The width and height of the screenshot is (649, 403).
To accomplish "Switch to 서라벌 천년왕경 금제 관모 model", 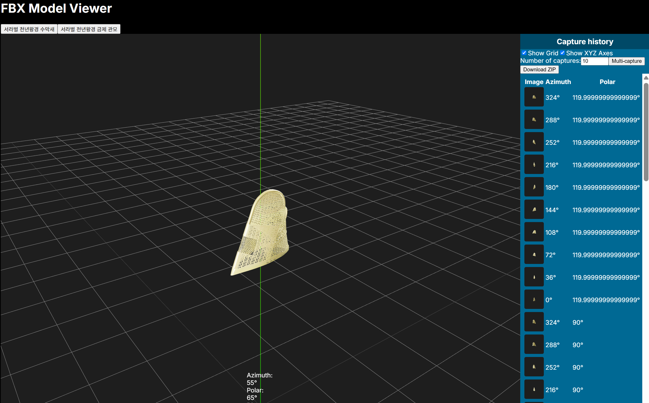I will [89, 29].
